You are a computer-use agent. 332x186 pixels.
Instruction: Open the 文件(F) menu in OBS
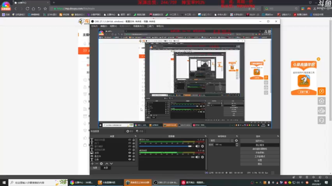95,26
